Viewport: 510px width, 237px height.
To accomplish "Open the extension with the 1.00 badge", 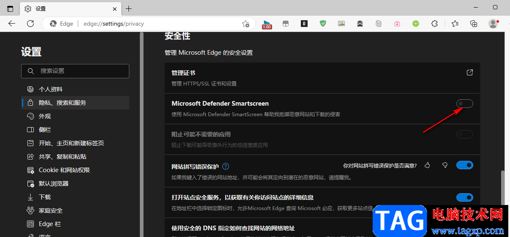I will point(267,24).
